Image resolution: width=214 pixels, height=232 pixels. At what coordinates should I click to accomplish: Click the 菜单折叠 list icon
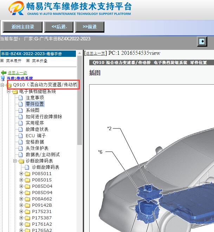point(28,60)
